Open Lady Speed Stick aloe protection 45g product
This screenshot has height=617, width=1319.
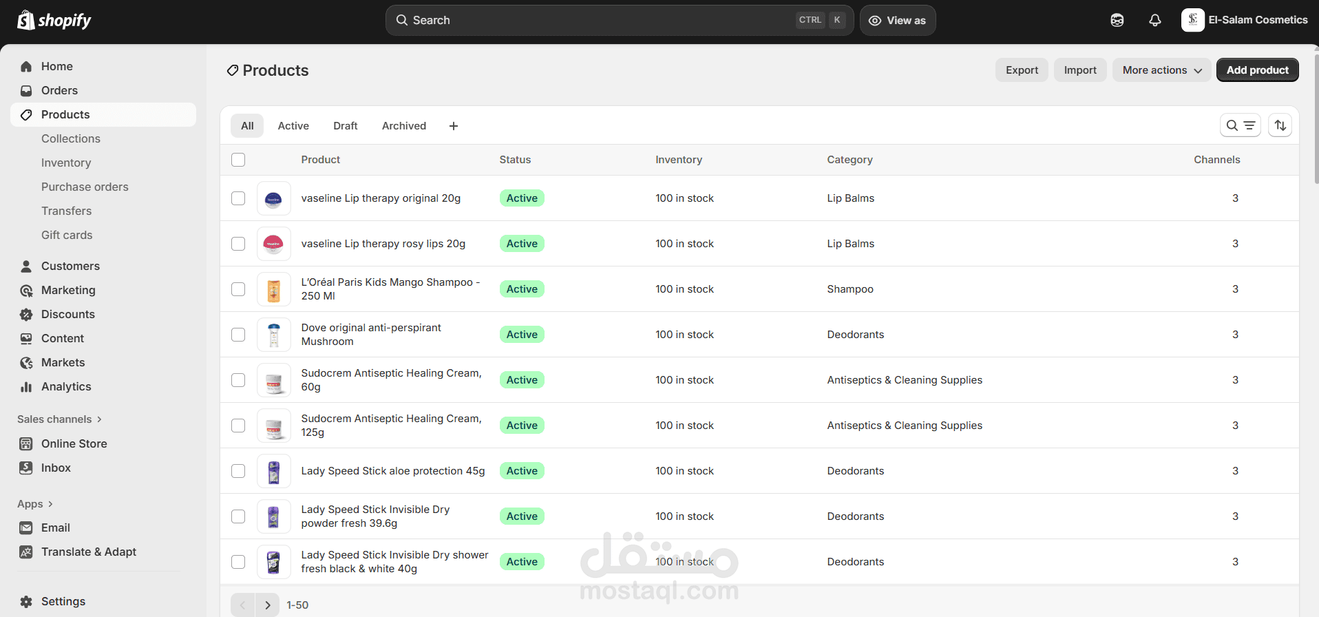(x=393, y=471)
